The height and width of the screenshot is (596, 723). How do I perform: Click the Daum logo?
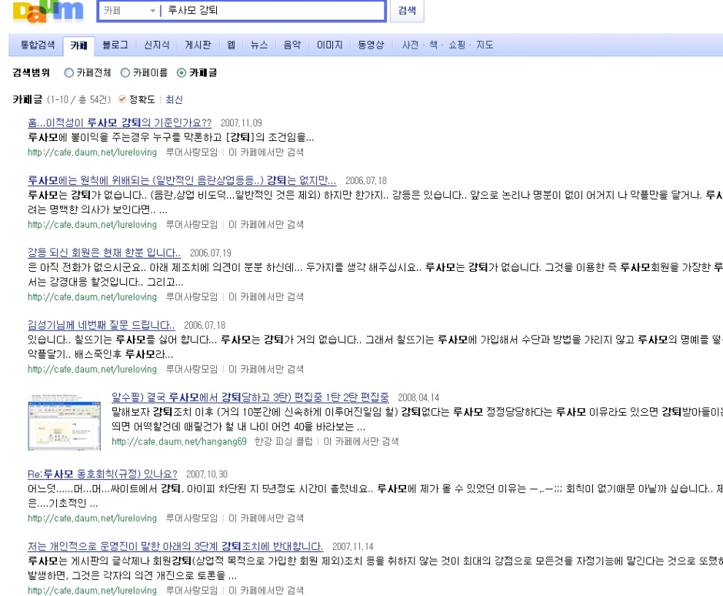[x=48, y=11]
